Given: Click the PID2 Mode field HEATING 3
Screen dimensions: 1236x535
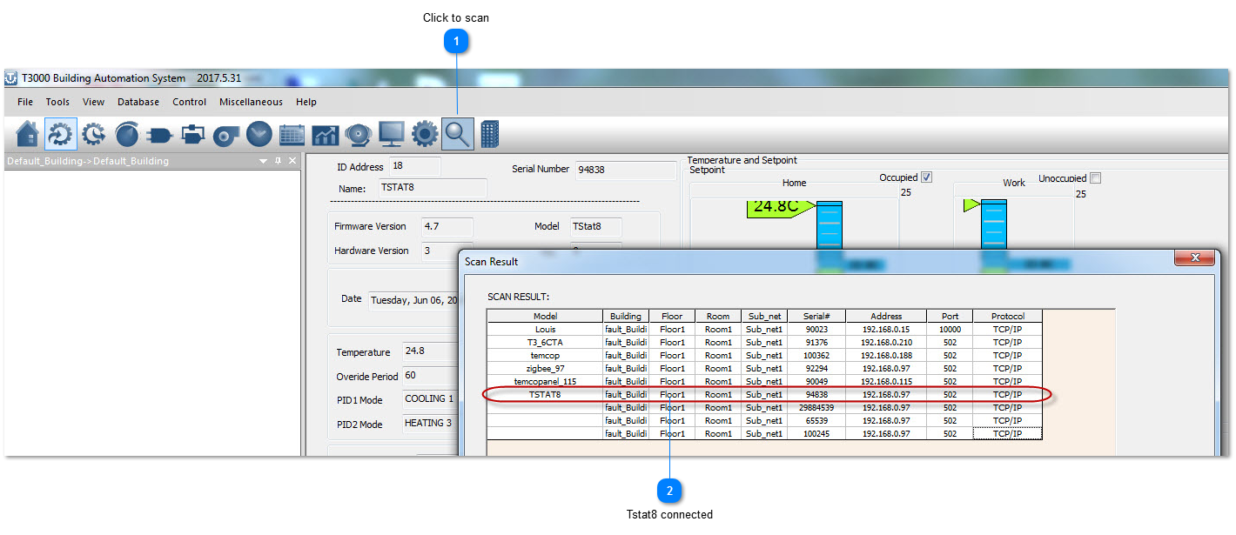Looking at the screenshot, I should (x=430, y=424).
